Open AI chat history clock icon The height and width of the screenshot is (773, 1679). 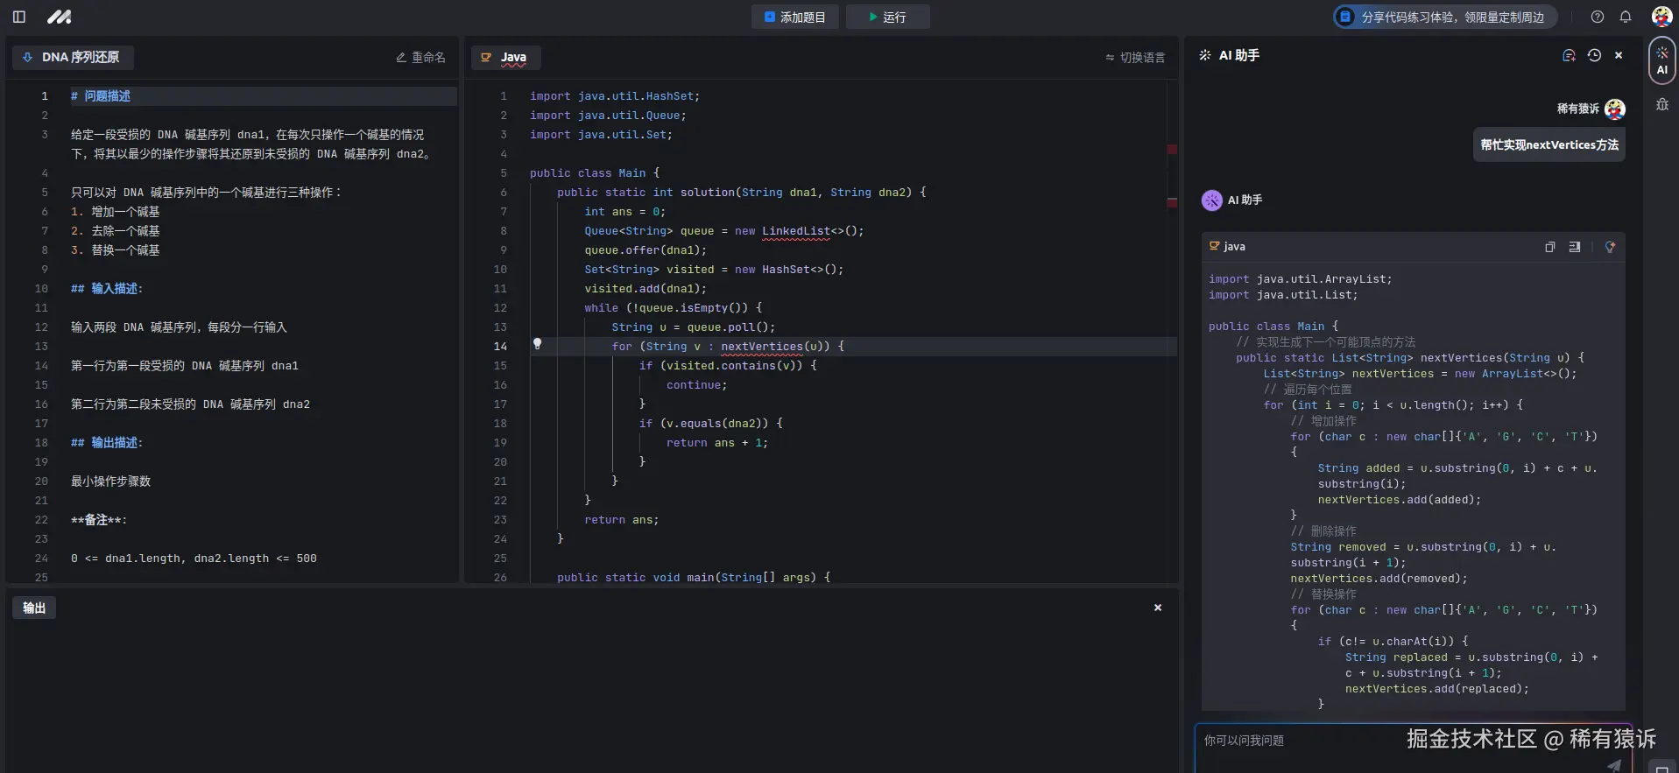1594,55
